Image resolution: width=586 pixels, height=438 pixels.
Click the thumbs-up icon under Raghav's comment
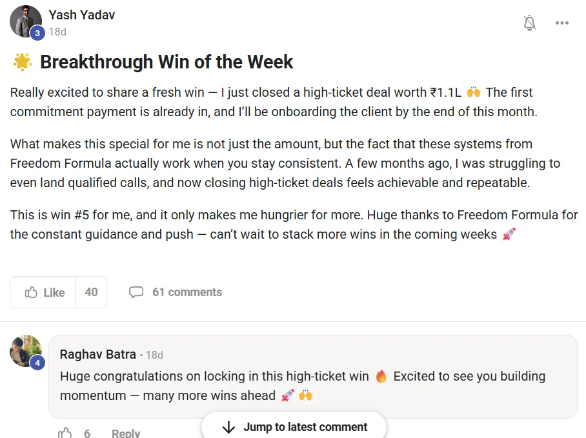[65, 432]
